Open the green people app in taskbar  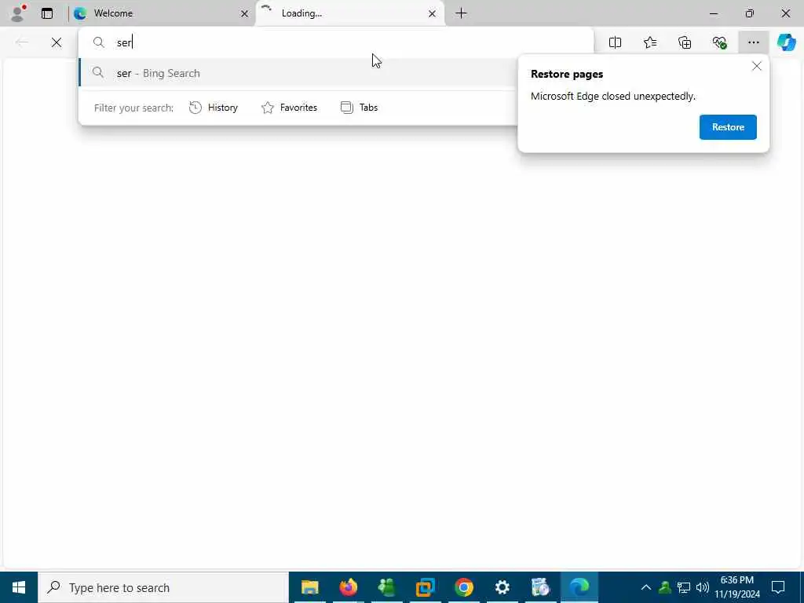tap(386, 587)
